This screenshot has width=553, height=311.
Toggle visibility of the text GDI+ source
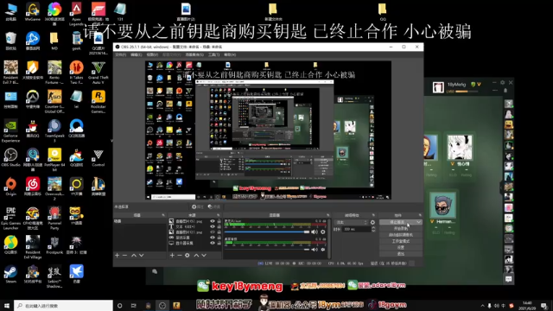213,226
